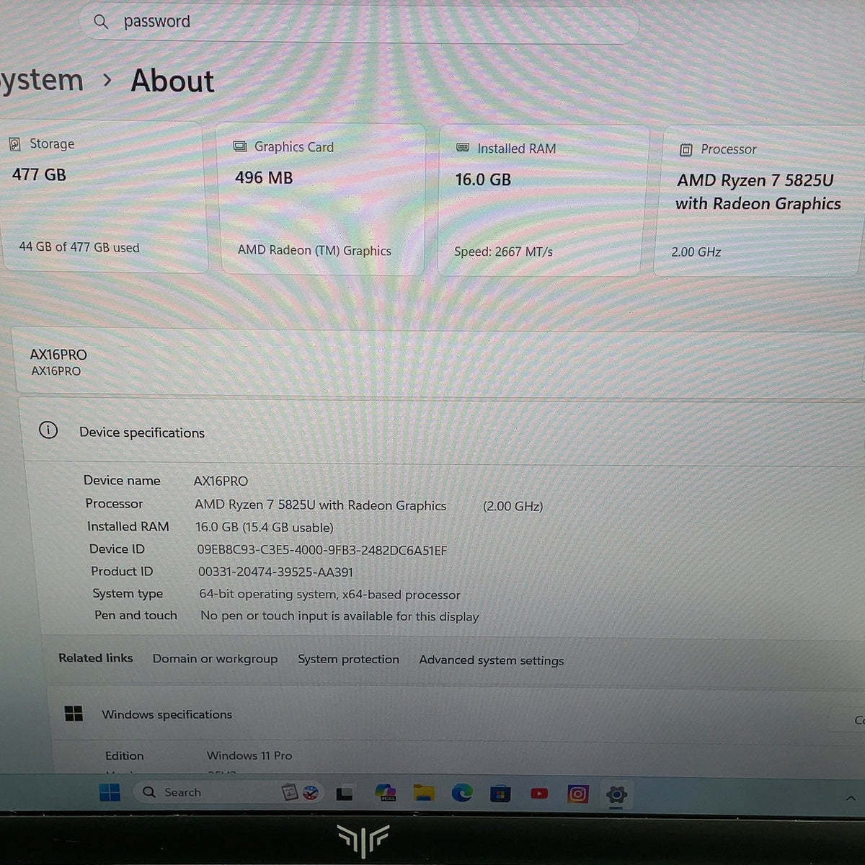Select the Device ID value 09EB8C93-C3E5-4000-9FB3-2482DC6A51EF
This screenshot has width=865, height=865.
[321, 551]
